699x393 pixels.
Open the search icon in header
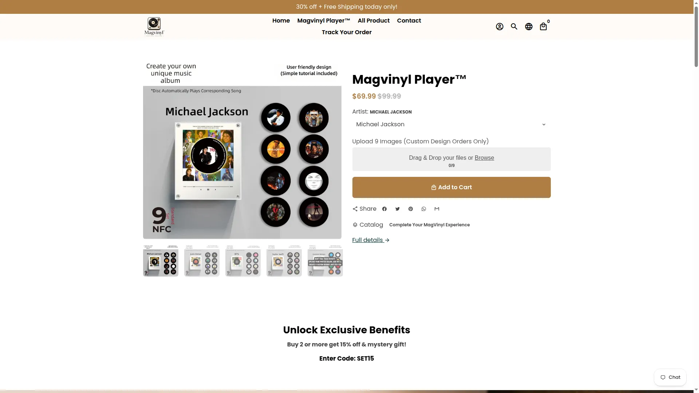tap(514, 27)
